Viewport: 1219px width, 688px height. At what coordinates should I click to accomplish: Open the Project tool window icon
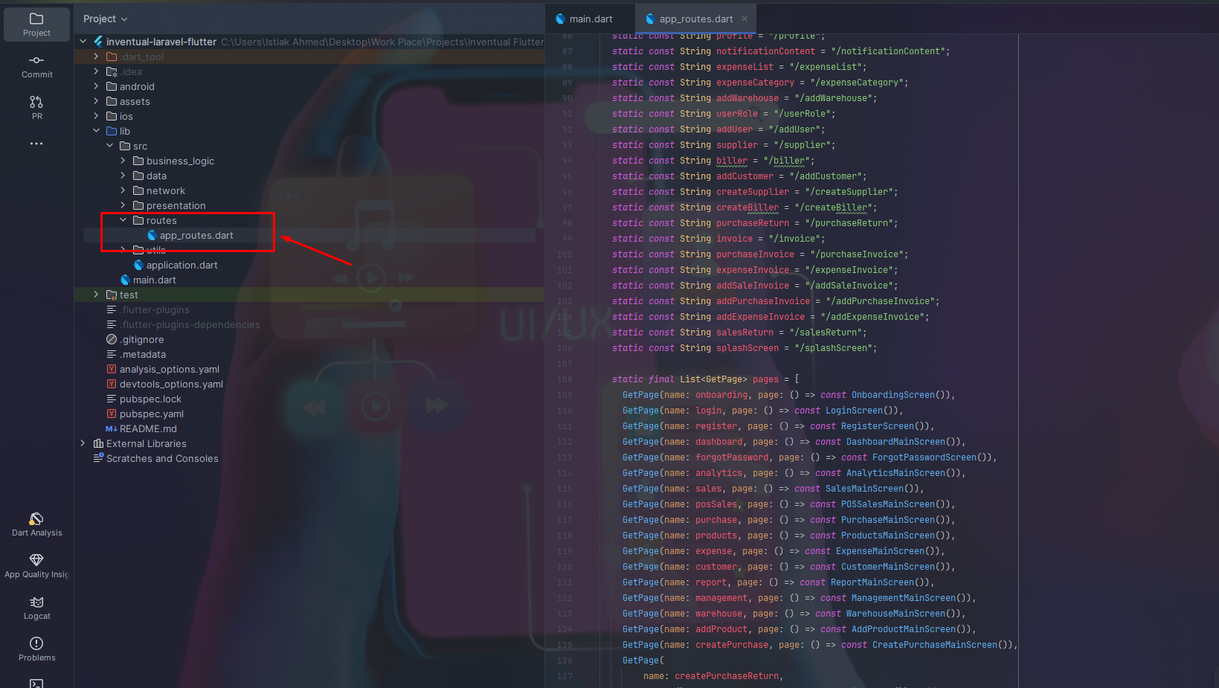[x=36, y=24]
